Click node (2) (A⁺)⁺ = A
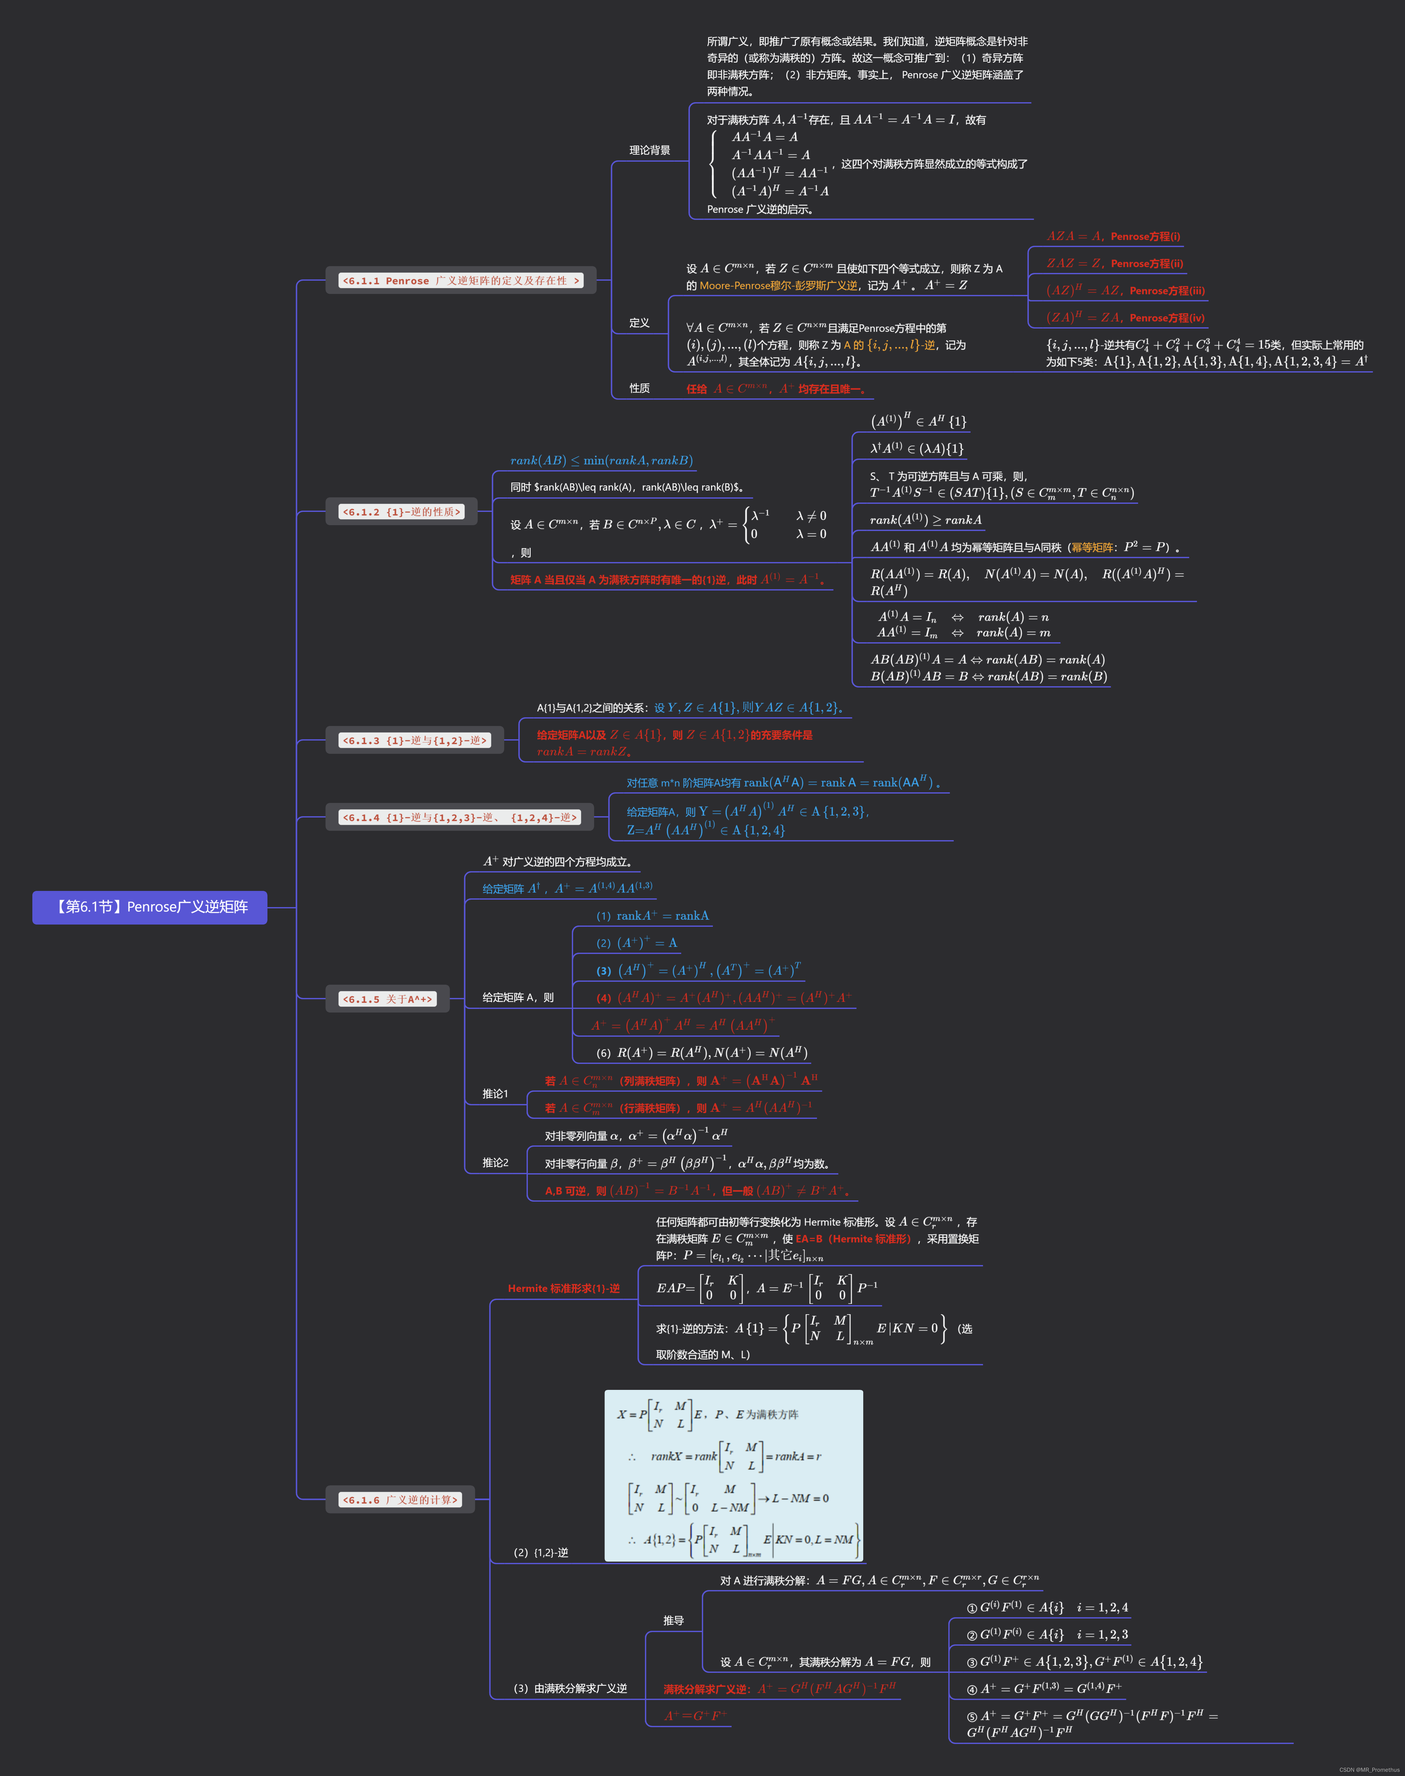1405x1776 pixels. coord(637,943)
